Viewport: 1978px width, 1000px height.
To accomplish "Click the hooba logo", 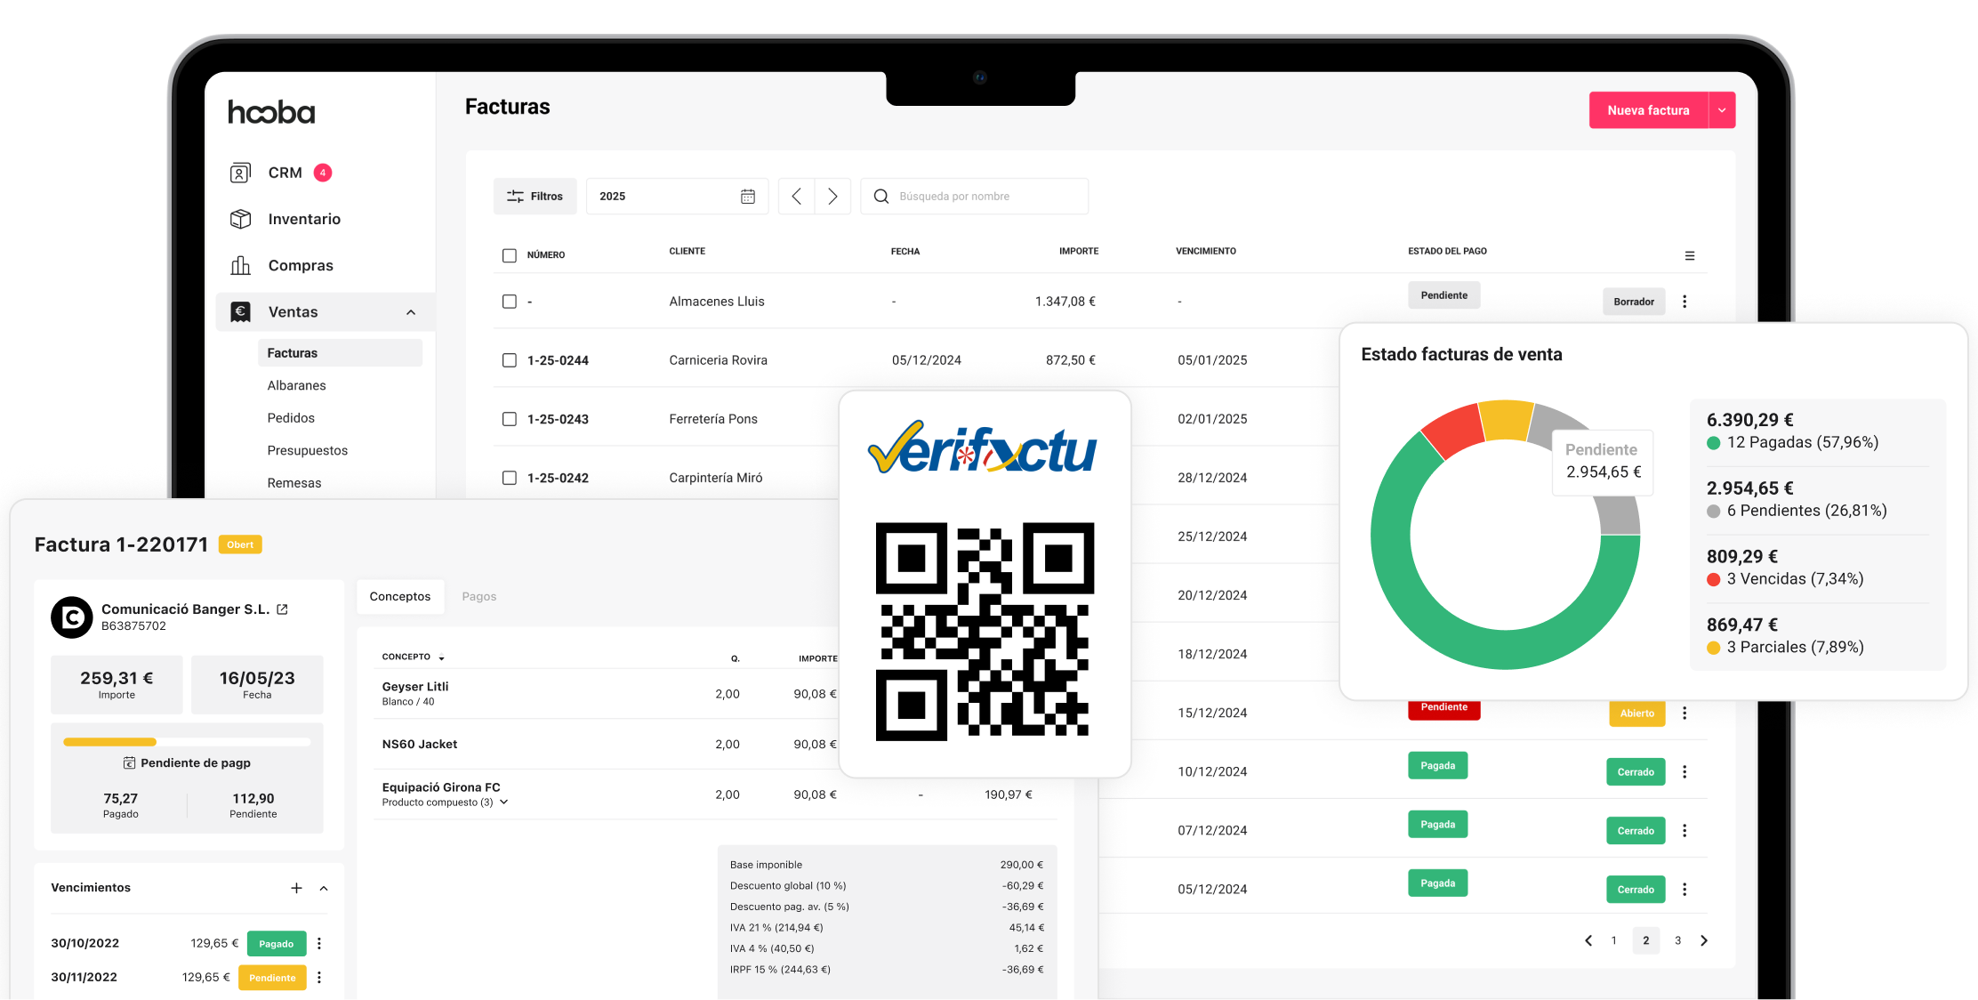I will (271, 112).
